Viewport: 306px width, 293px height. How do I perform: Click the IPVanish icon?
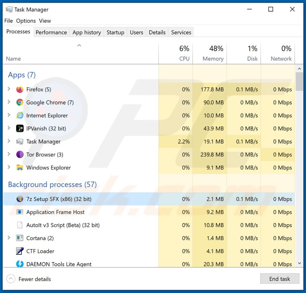point(20,129)
